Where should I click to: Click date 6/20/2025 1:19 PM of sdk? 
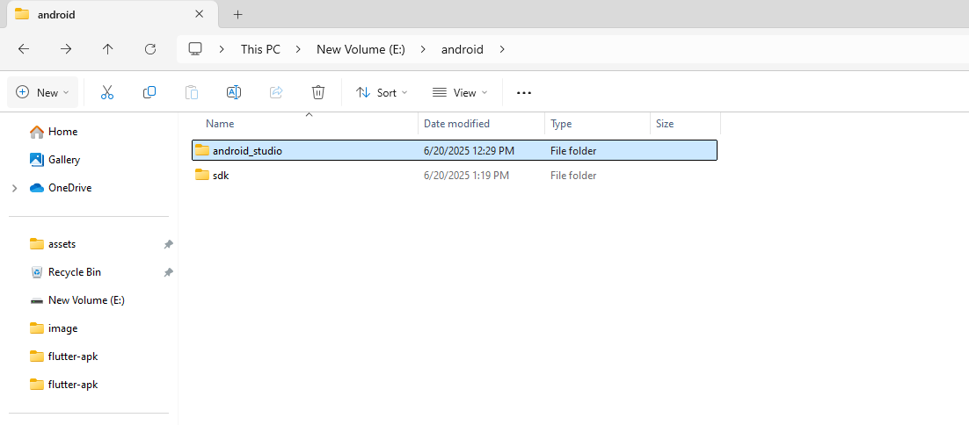[x=467, y=176]
